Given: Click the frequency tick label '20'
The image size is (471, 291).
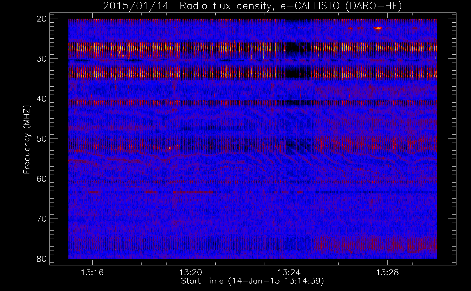Looking at the screenshot, I should coord(42,19).
